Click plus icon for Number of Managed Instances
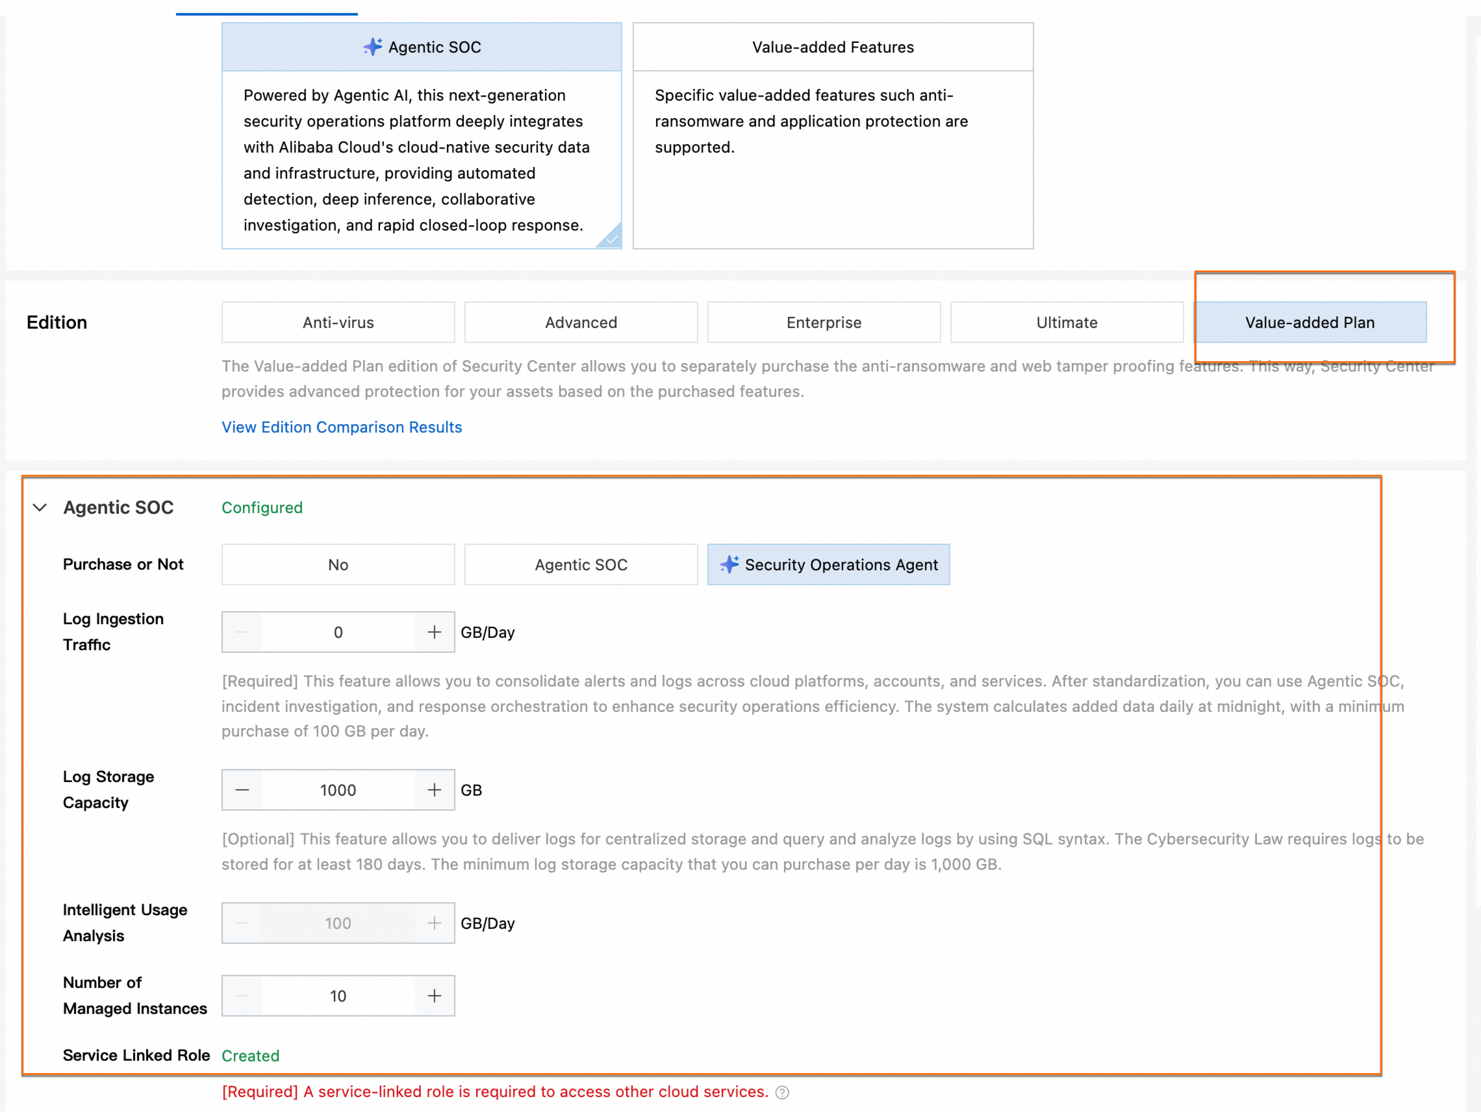 (435, 996)
